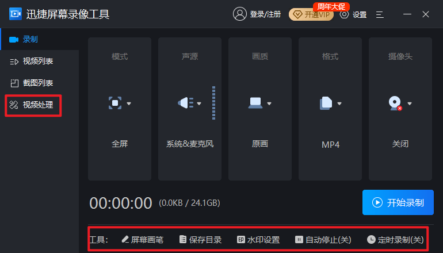Click the (0.0KB / 24.1GB) storage text
This screenshot has width=443, height=253.
click(x=189, y=203)
